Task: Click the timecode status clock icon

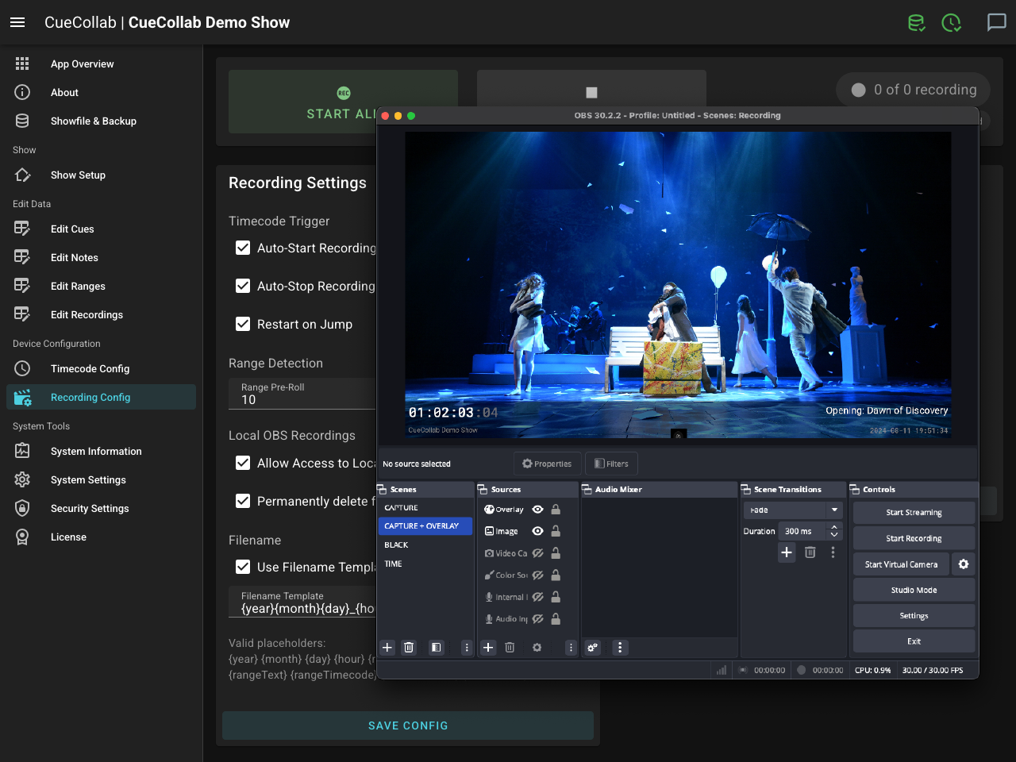Action: pyautogui.click(x=951, y=22)
